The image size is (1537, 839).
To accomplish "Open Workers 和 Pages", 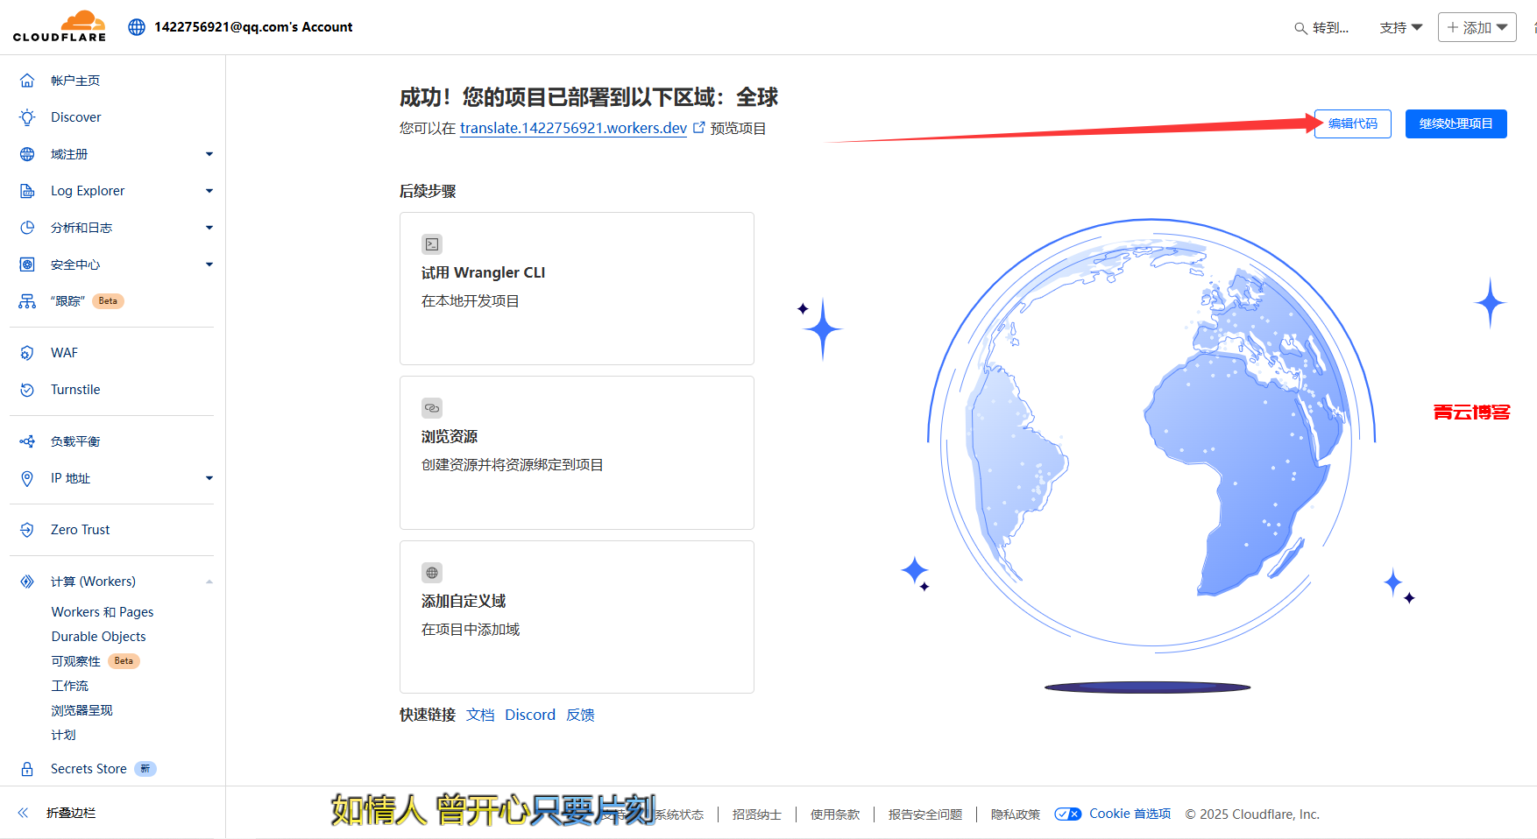I will (103, 612).
